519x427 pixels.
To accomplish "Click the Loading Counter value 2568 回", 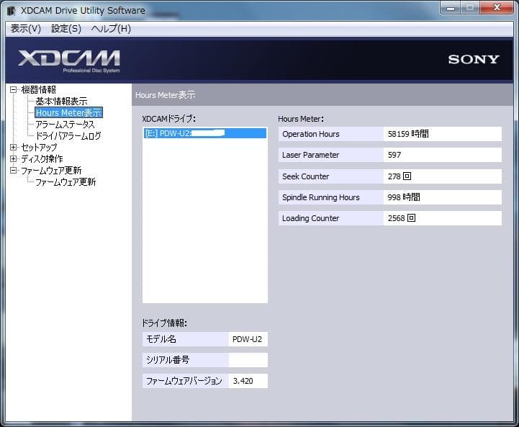I will click(x=442, y=218).
